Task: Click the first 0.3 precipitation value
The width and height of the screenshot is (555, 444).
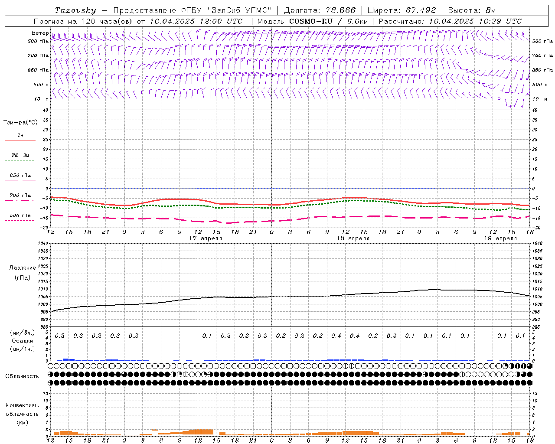Action: point(59,336)
